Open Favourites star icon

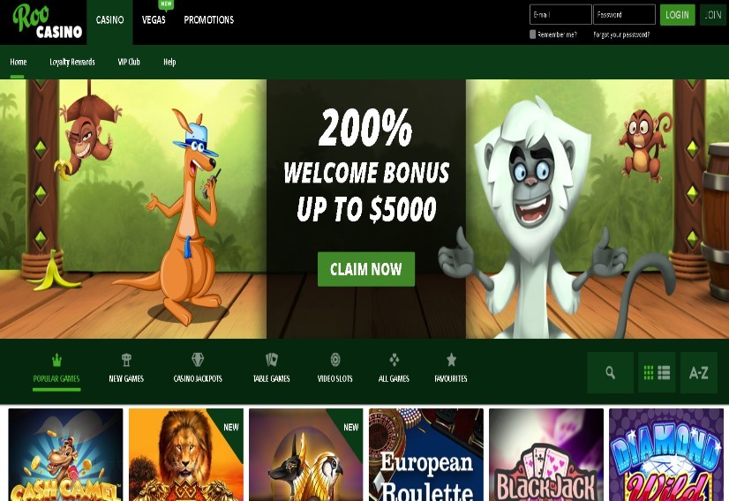coord(451,359)
